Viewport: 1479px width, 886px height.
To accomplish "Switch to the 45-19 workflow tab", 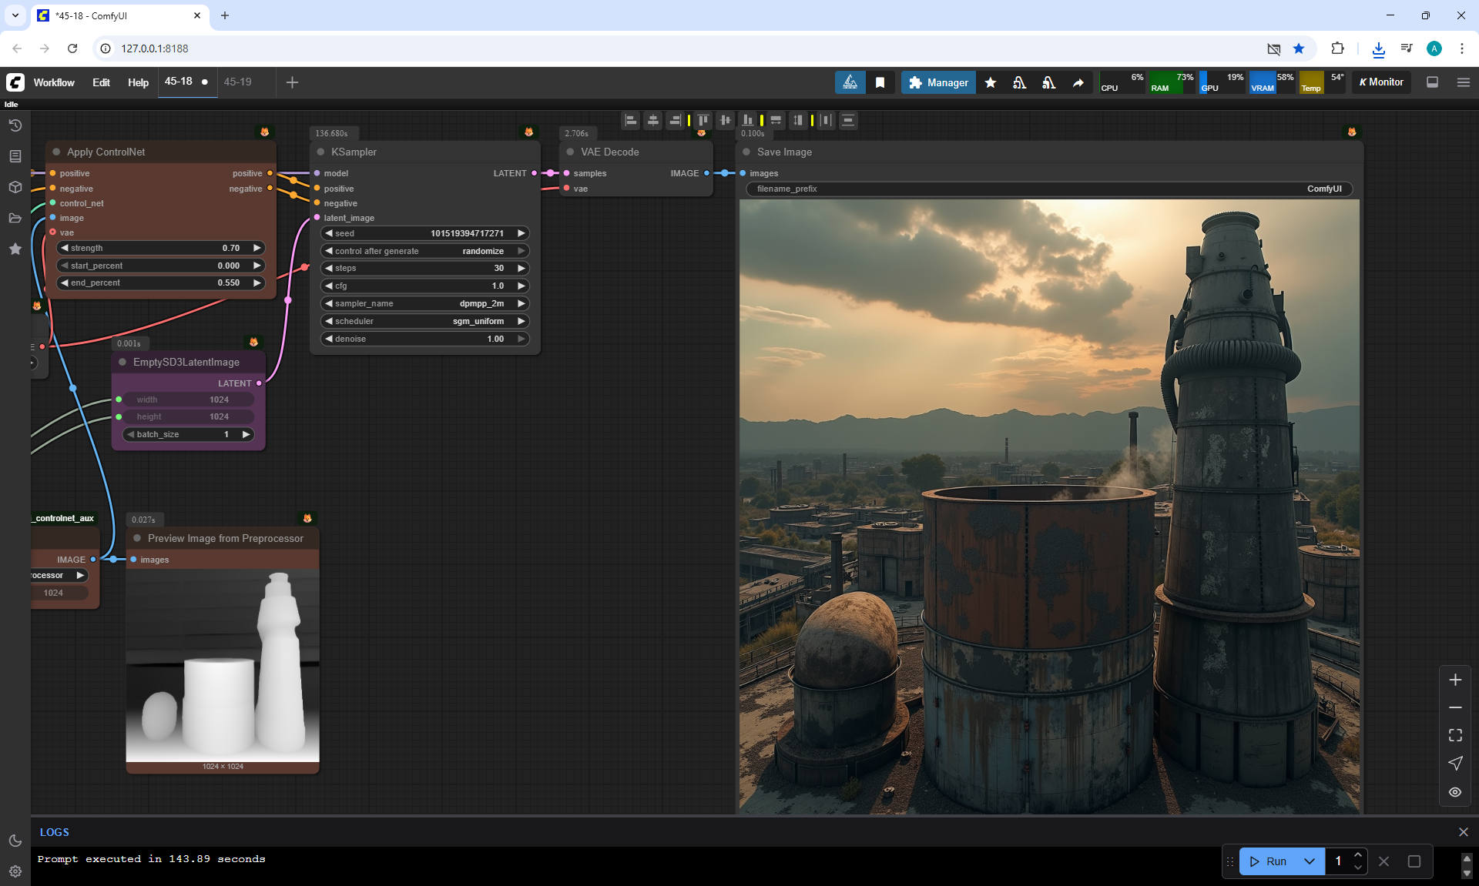I will (x=237, y=82).
